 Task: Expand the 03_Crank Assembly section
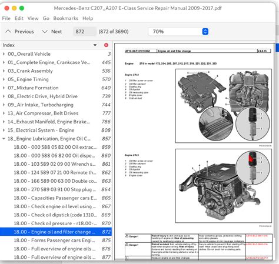pyautogui.click(x=4, y=71)
